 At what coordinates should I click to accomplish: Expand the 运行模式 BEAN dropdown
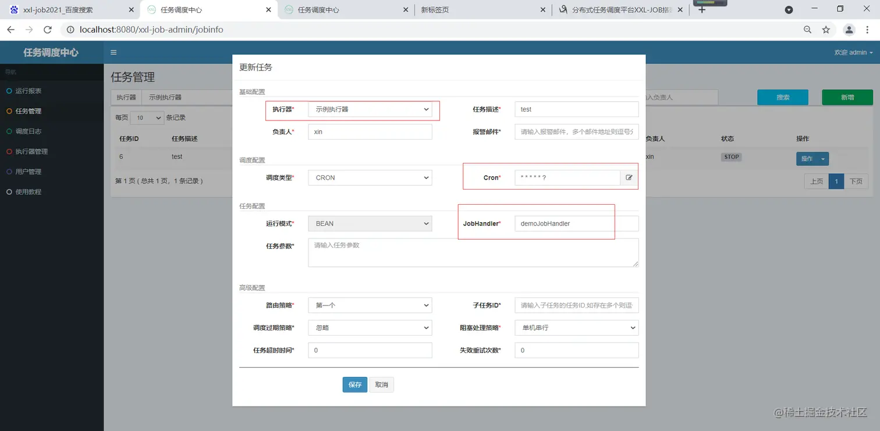pos(370,223)
